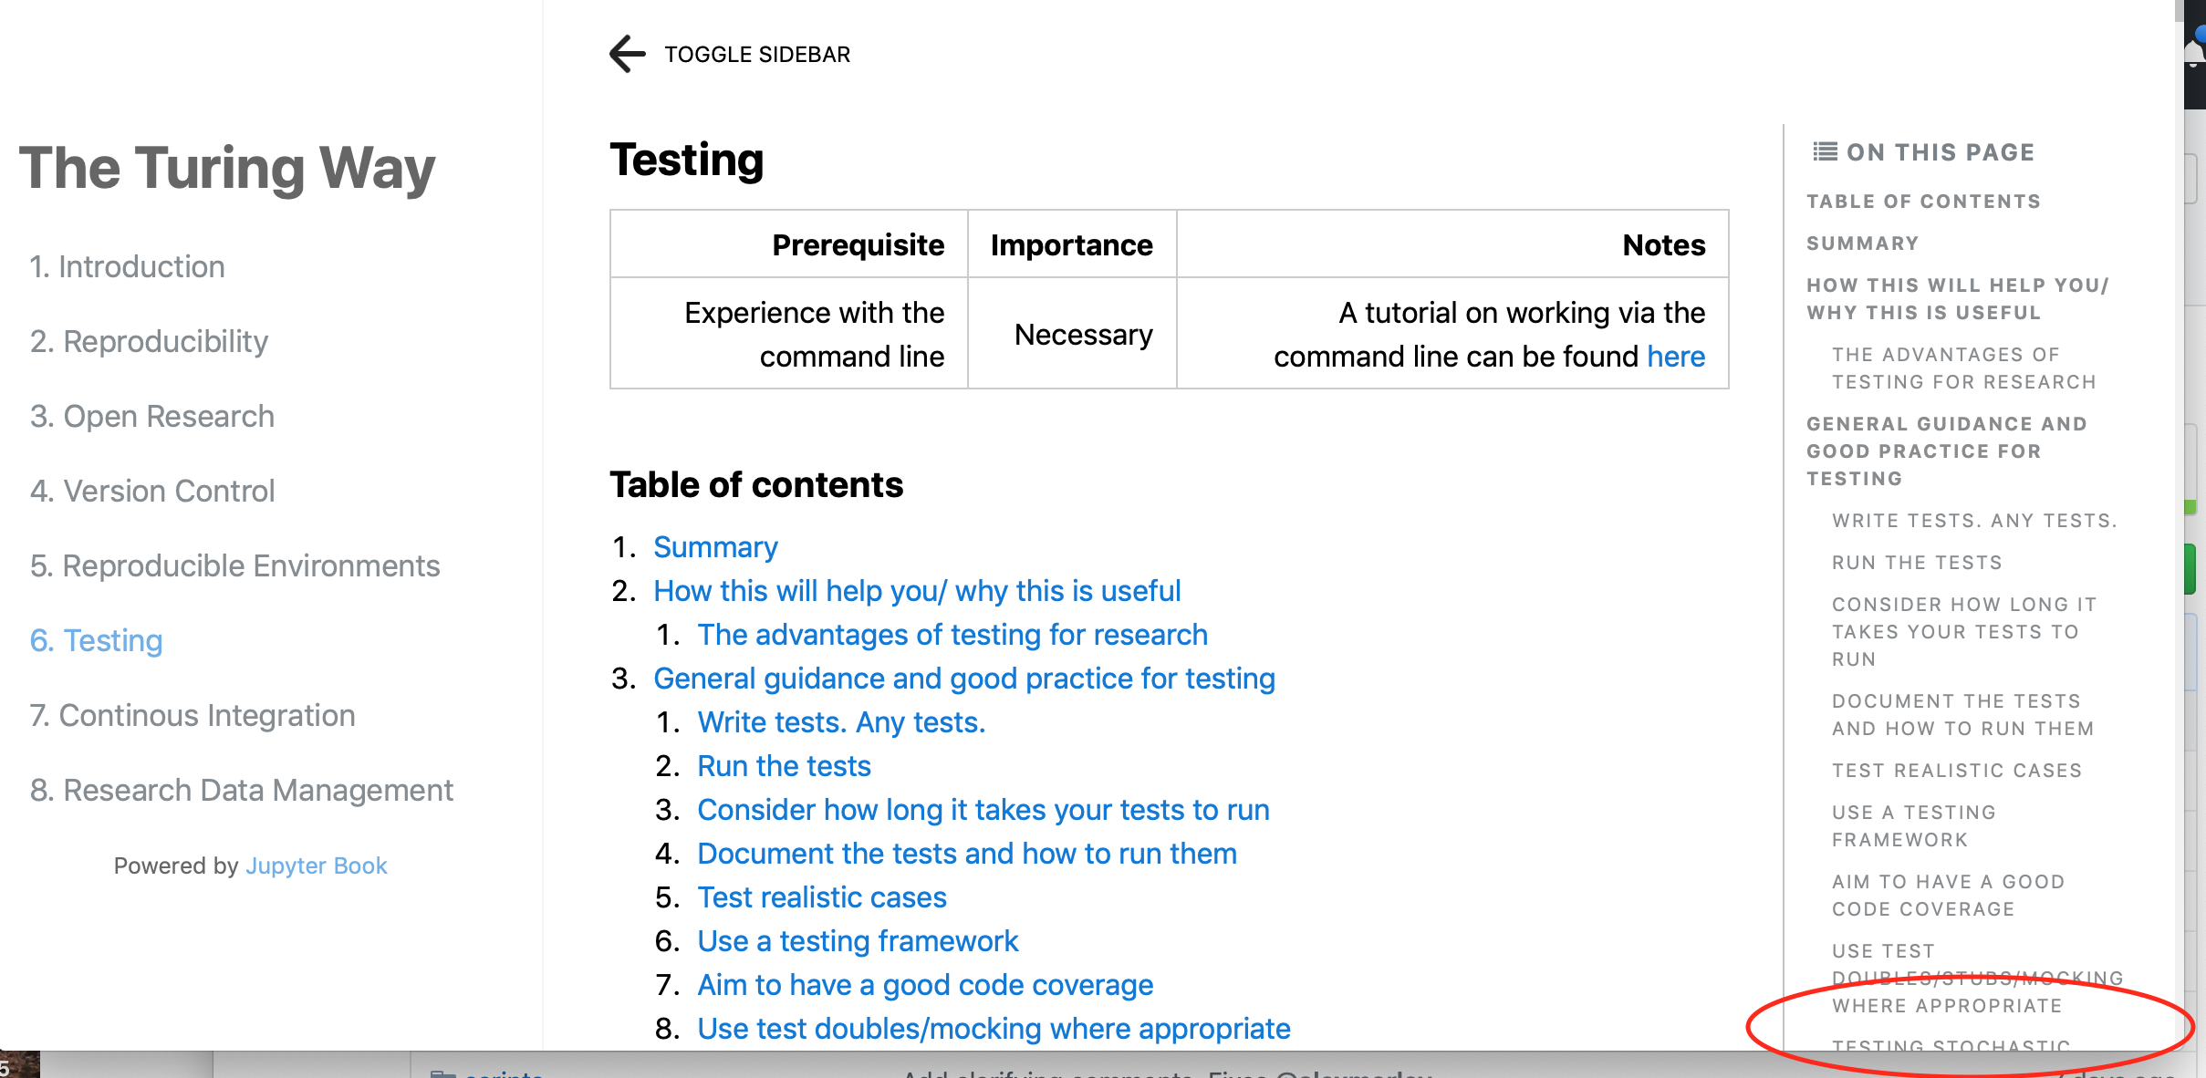Select TEST REALISTIC CASES in page outline

(x=1958, y=770)
